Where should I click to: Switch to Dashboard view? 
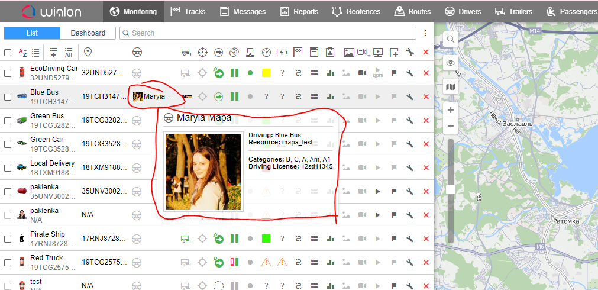click(88, 33)
